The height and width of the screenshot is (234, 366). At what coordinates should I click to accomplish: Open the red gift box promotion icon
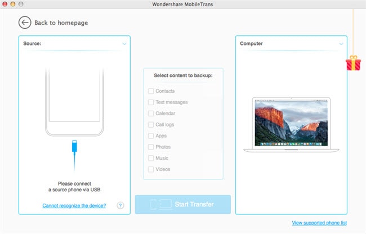click(x=353, y=63)
